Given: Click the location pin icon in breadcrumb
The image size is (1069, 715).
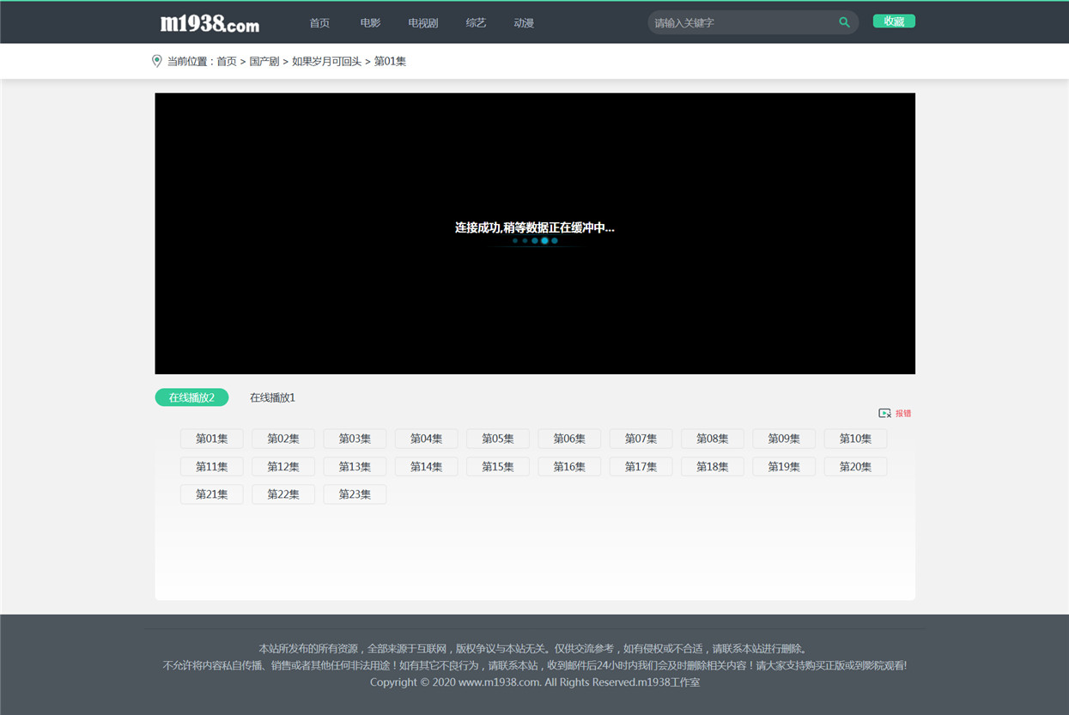Looking at the screenshot, I should pyautogui.click(x=156, y=61).
